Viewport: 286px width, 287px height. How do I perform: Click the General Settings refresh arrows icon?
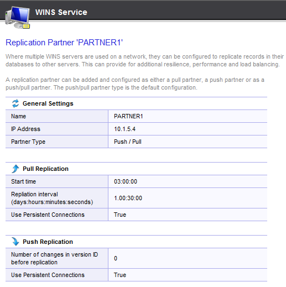pos(15,103)
